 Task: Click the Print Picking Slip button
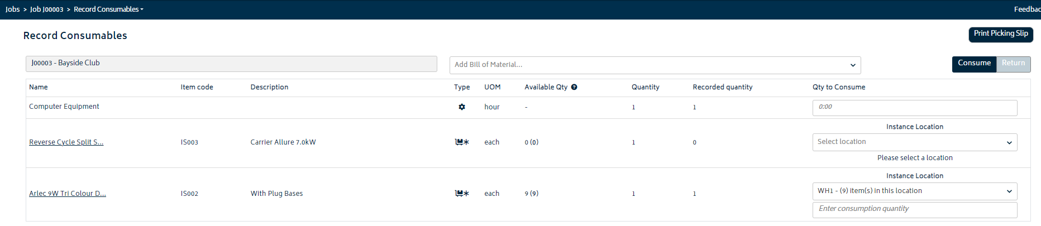pos(1001,34)
